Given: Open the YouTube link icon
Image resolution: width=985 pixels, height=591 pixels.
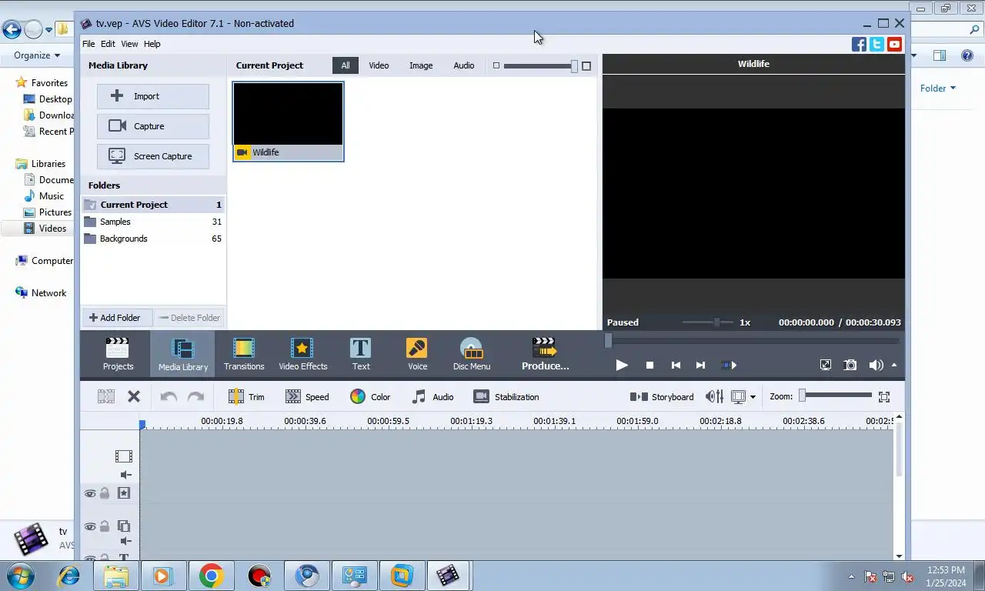Looking at the screenshot, I should [894, 45].
